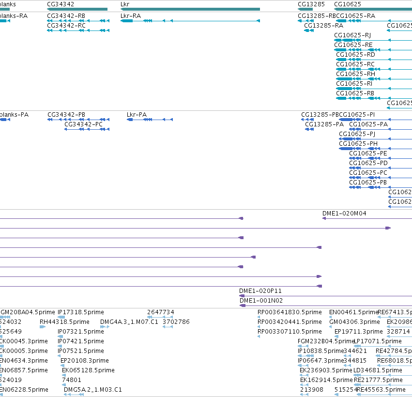This screenshot has width=412, height=397.
Task: Click the CG13285 gene label
Action: coord(311,4)
